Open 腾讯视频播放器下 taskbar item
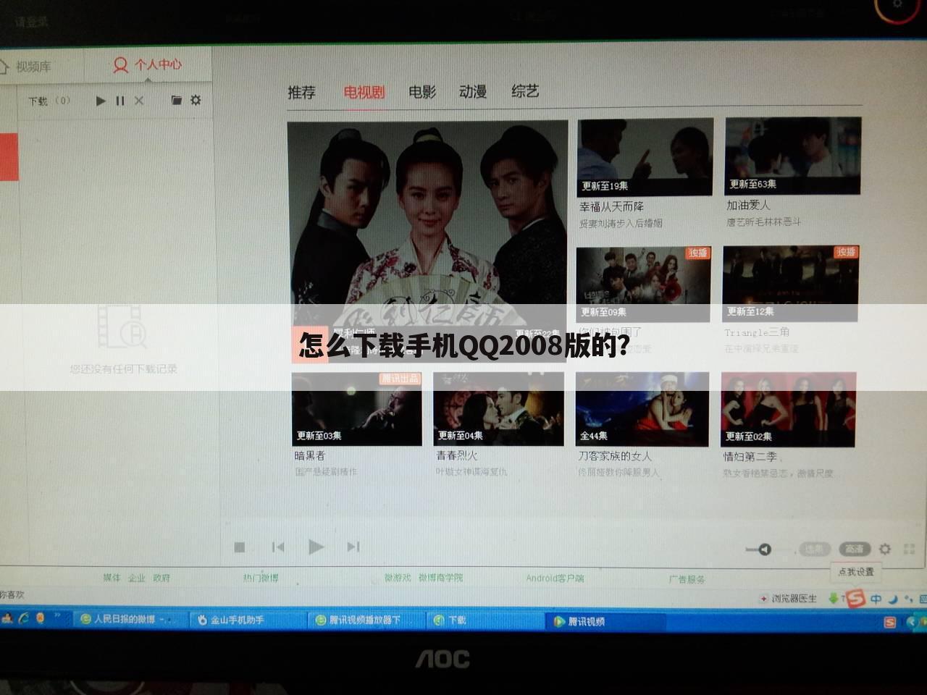The image size is (927, 695). coord(366,620)
